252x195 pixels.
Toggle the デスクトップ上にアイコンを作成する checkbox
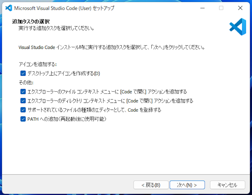click(23, 73)
